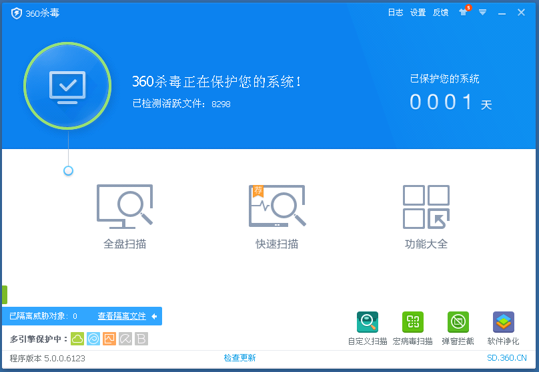539x372 pixels.
Task: Run macro virus scan (宏病毒扫描)
Action: pos(412,323)
